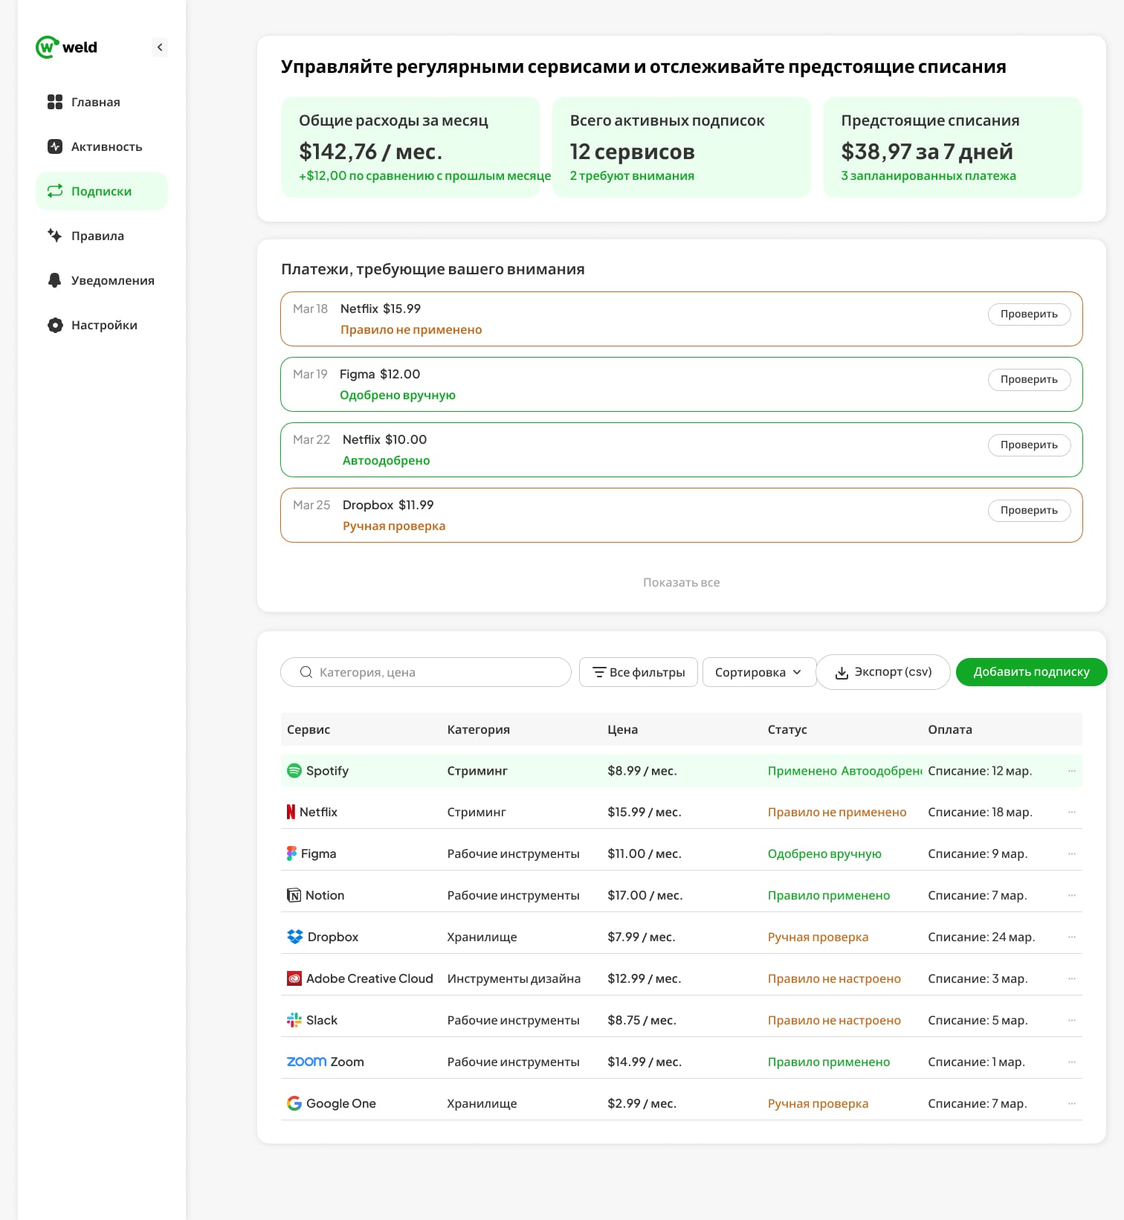This screenshot has width=1124, height=1220.
Task: Click Проверить for Figma $12.00 payment
Action: (1029, 379)
